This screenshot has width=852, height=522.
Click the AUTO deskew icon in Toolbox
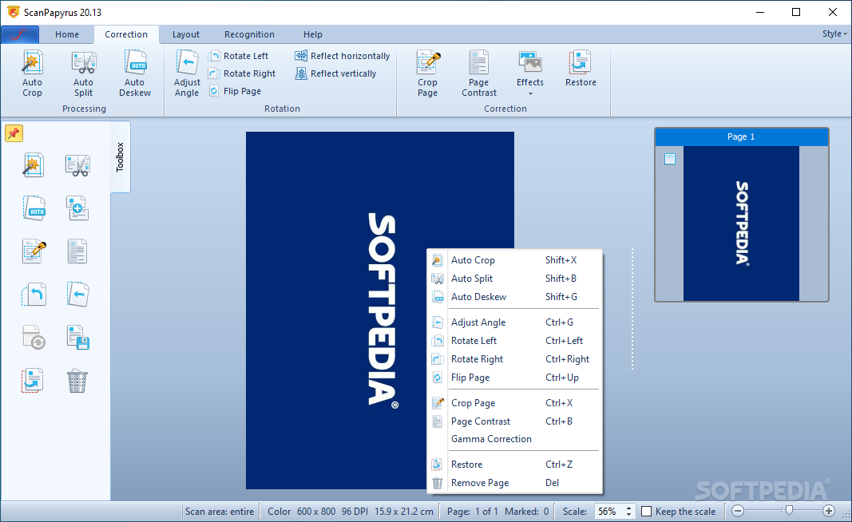pyautogui.click(x=34, y=208)
